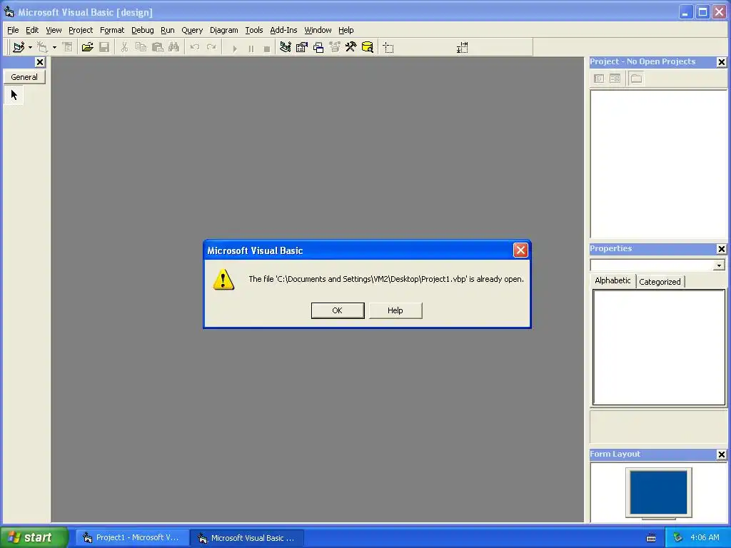The height and width of the screenshot is (548, 731).
Task: Open the Properties object dropdown
Action: point(719,265)
